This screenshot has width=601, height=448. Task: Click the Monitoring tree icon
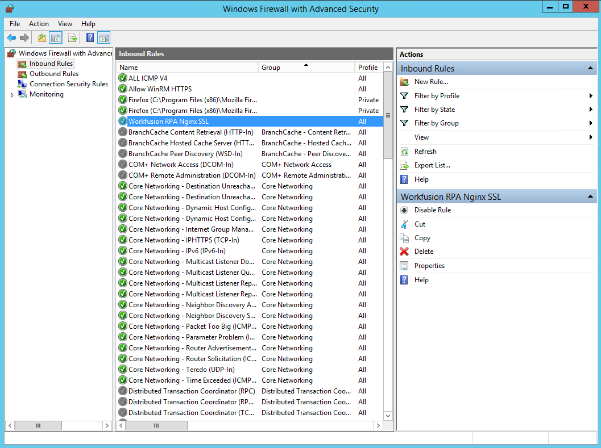click(22, 94)
